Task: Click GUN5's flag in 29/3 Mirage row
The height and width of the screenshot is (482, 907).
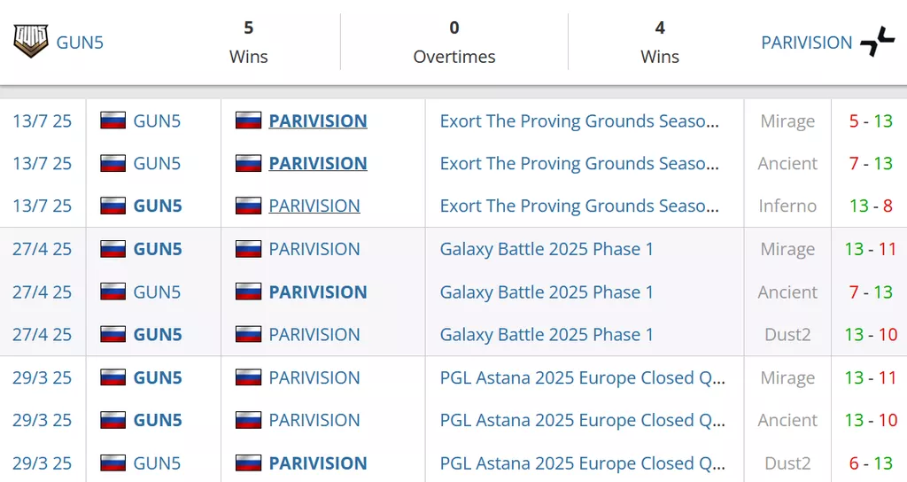Action: pos(112,377)
